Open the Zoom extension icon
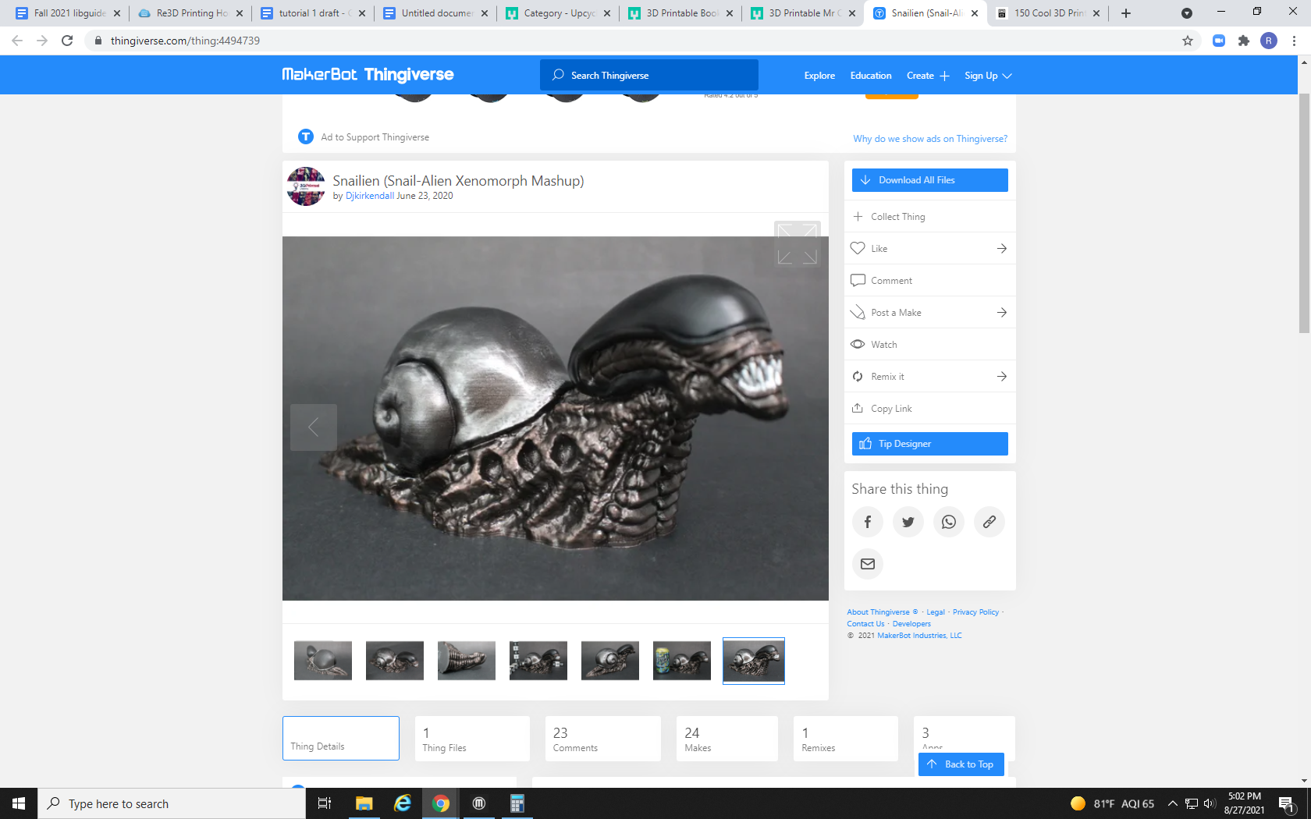This screenshot has height=819, width=1311. [1219, 41]
